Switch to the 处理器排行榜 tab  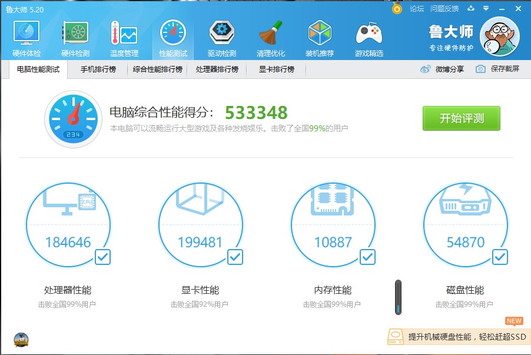(217, 69)
